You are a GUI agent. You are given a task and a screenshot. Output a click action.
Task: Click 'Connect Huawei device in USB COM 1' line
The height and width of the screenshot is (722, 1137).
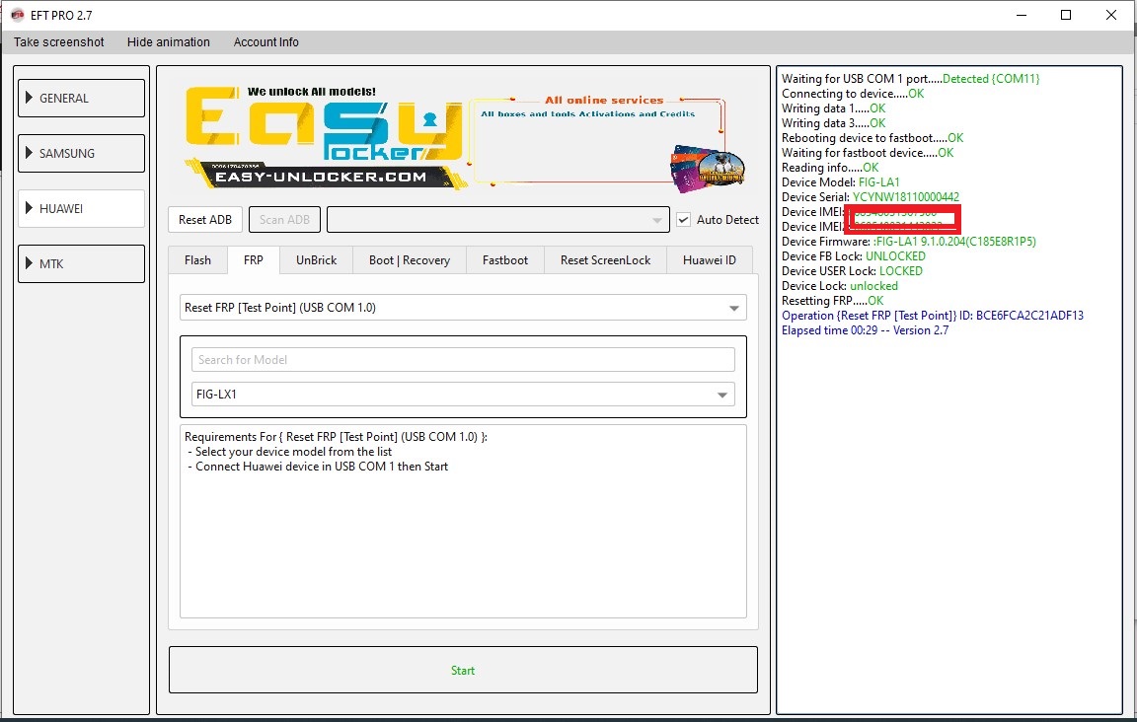click(x=321, y=467)
